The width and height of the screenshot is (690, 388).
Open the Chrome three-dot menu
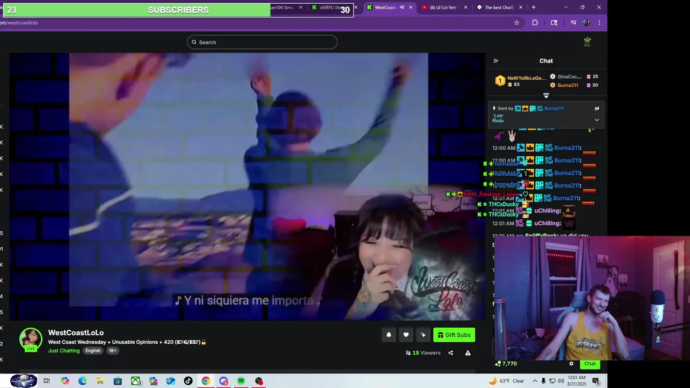click(x=599, y=23)
